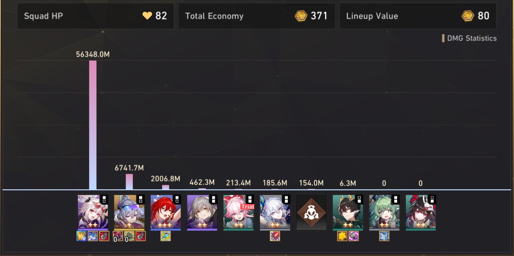
Task: Click the red-haired three-star character portrait
Action: click(x=166, y=212)
